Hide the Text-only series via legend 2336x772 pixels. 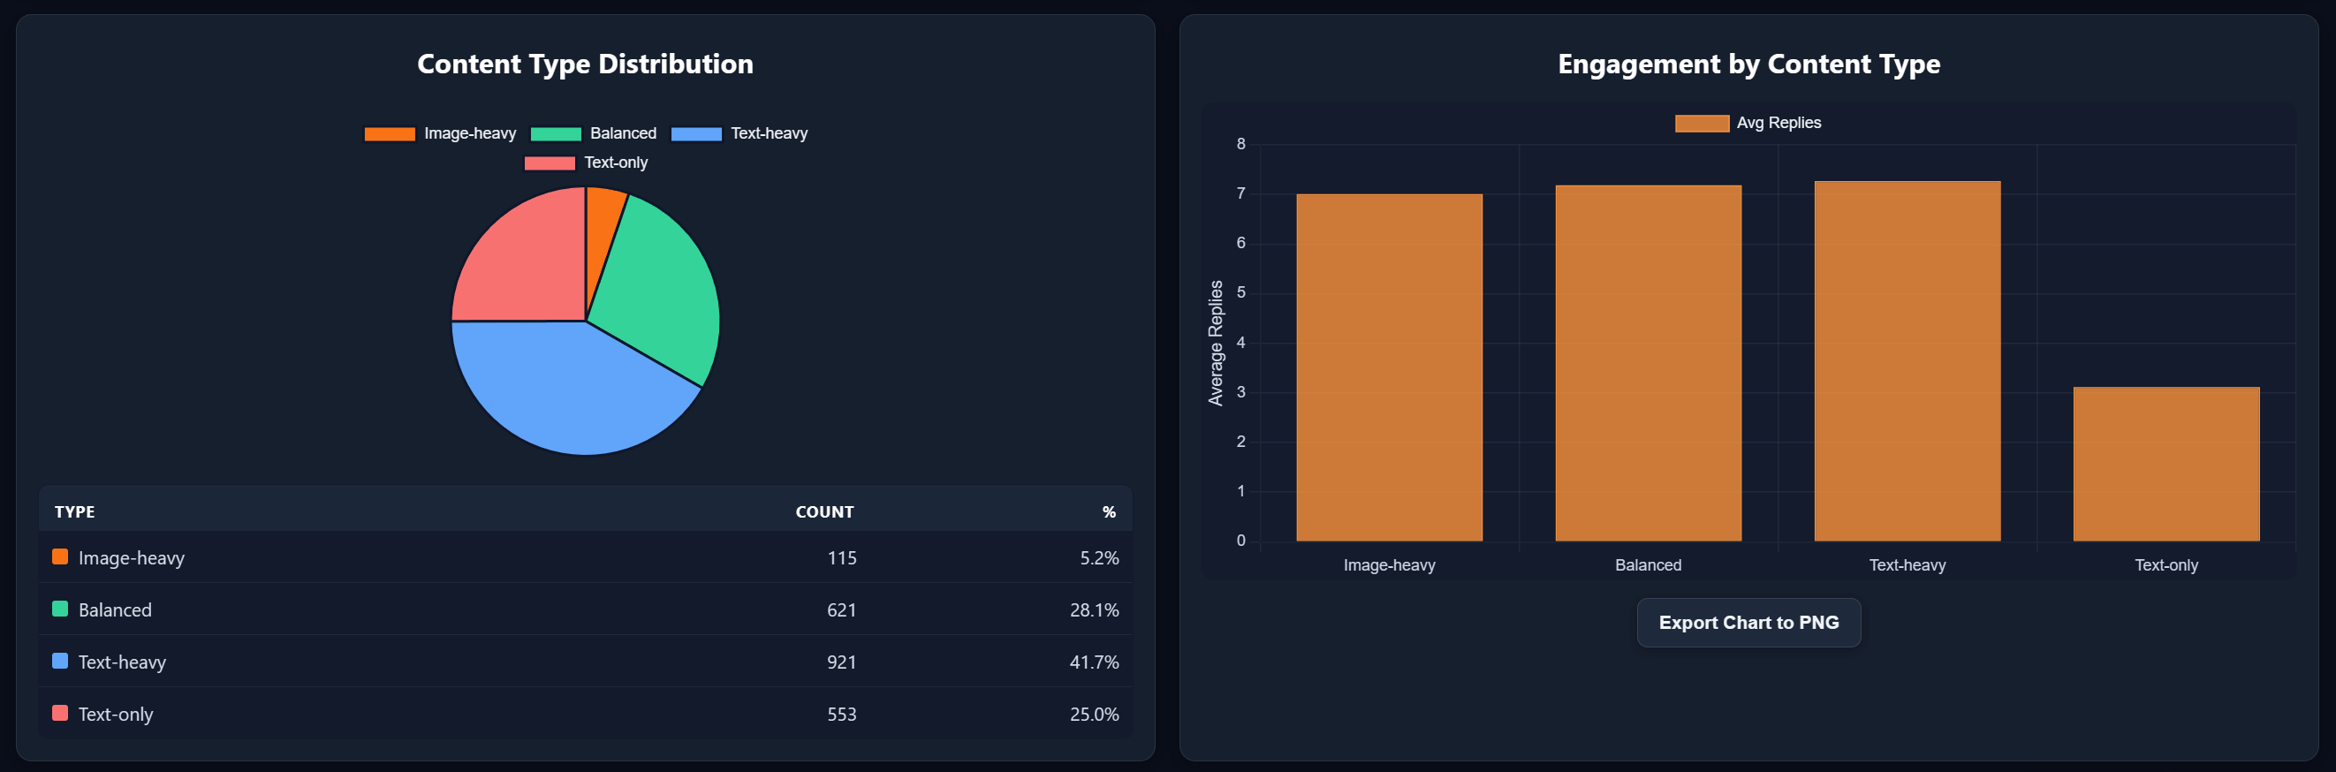587,163
